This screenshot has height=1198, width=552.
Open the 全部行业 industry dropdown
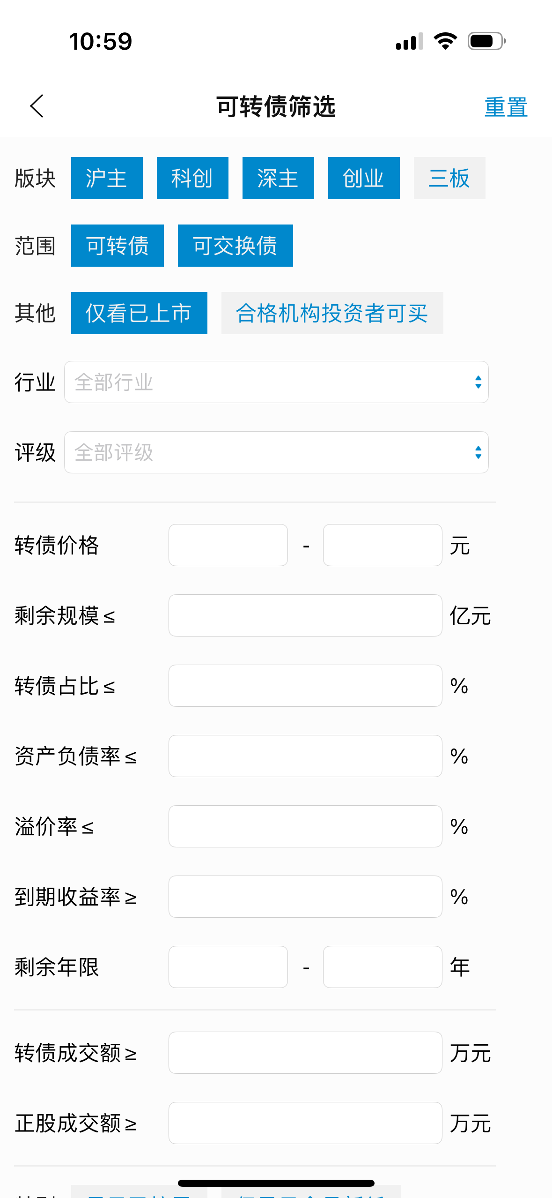(x=276, y=382)
